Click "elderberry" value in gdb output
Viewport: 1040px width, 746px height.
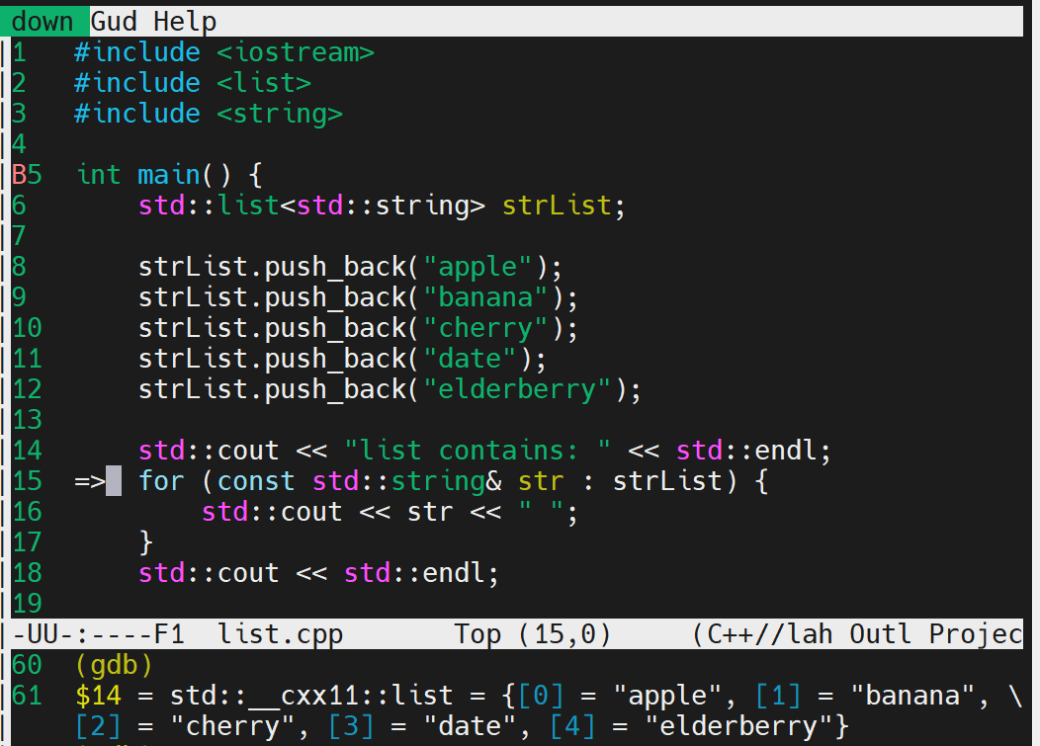tap(738, 726)
